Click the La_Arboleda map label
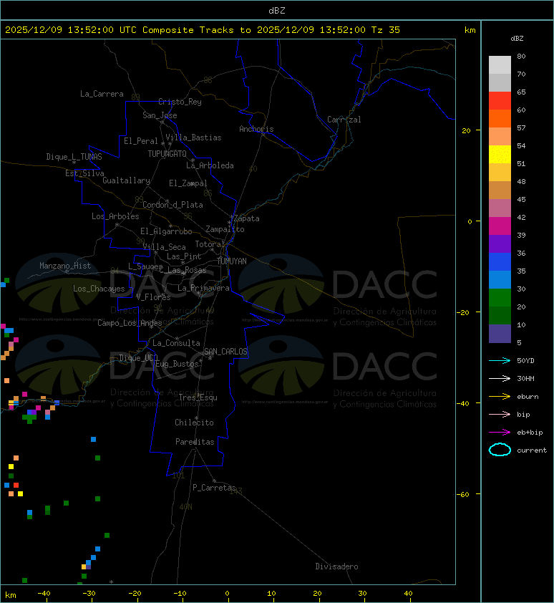Image resolution: width=554 pixels, height=603 pixels. (x=210, y=165)
